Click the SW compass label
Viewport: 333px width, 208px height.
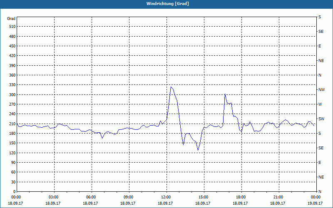pos(321,119)
